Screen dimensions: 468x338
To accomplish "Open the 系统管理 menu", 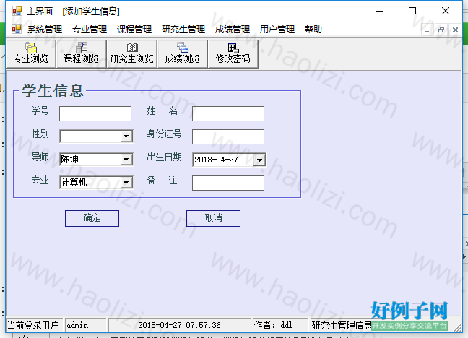I will (45, 30).
